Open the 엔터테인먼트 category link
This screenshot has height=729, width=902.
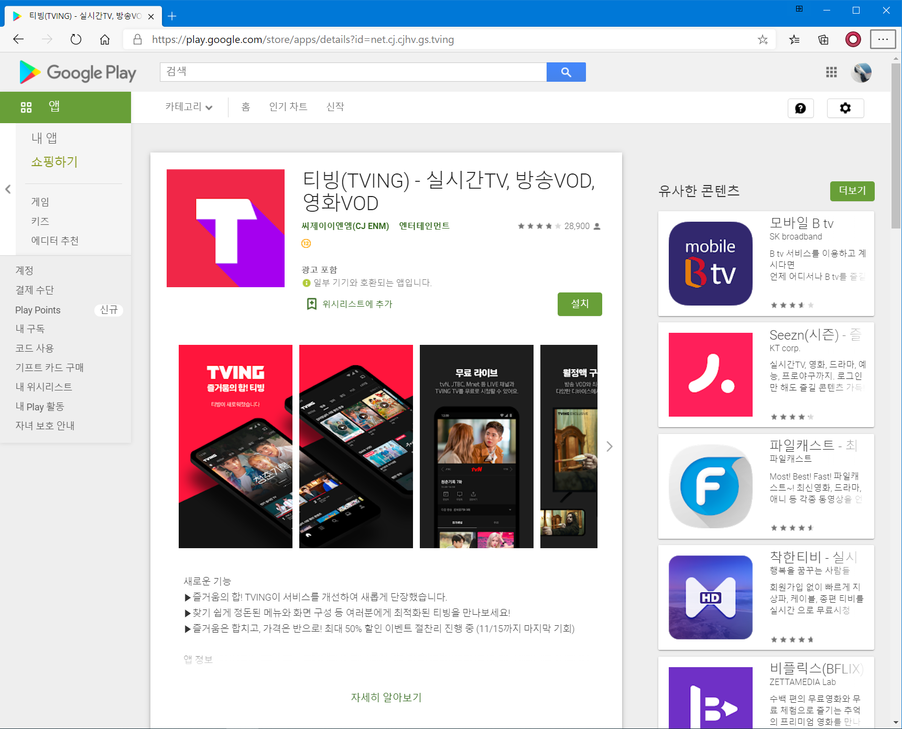coord(425,226)
